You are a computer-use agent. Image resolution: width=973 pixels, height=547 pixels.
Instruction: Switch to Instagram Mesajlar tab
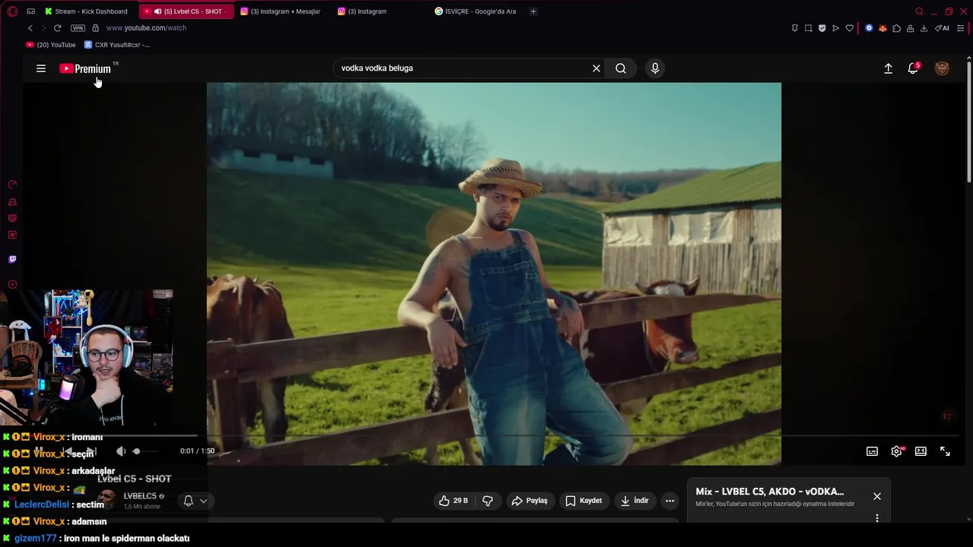(281, 11)
